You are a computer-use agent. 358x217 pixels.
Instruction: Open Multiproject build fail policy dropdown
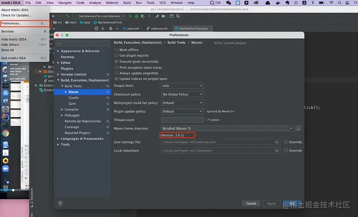coord(183,103)
